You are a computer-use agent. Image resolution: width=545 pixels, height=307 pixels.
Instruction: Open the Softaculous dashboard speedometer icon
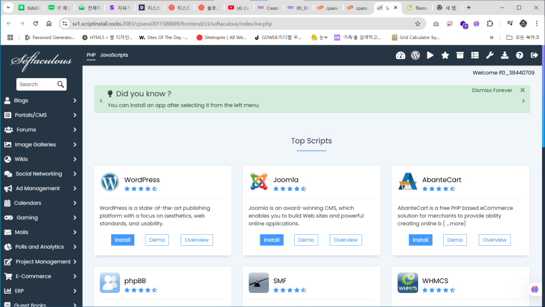click(401, 55)
